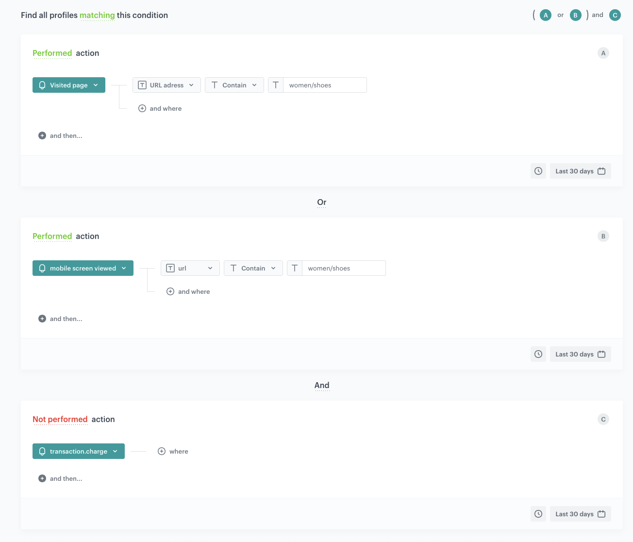
Task: Open the transaction.charge event dropdown
Action: (x=78, y=451)
